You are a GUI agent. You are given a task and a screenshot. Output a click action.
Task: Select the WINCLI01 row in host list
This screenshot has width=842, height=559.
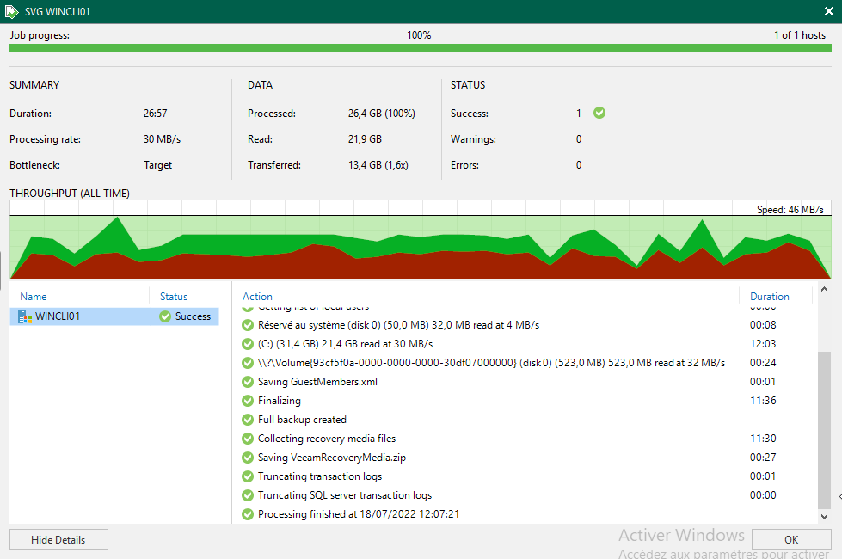coord(114,316)
